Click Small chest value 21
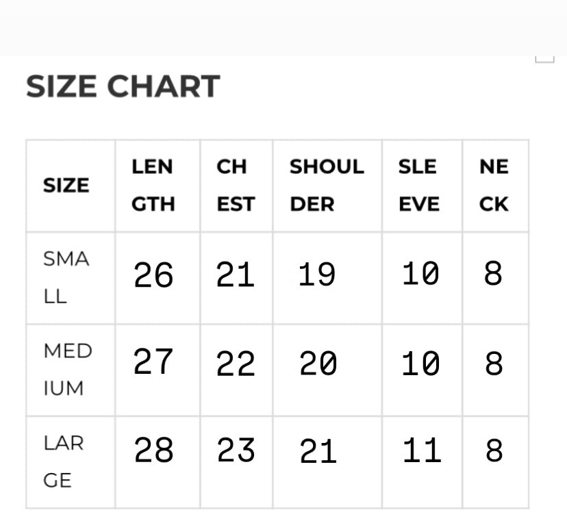 point(236,275)
